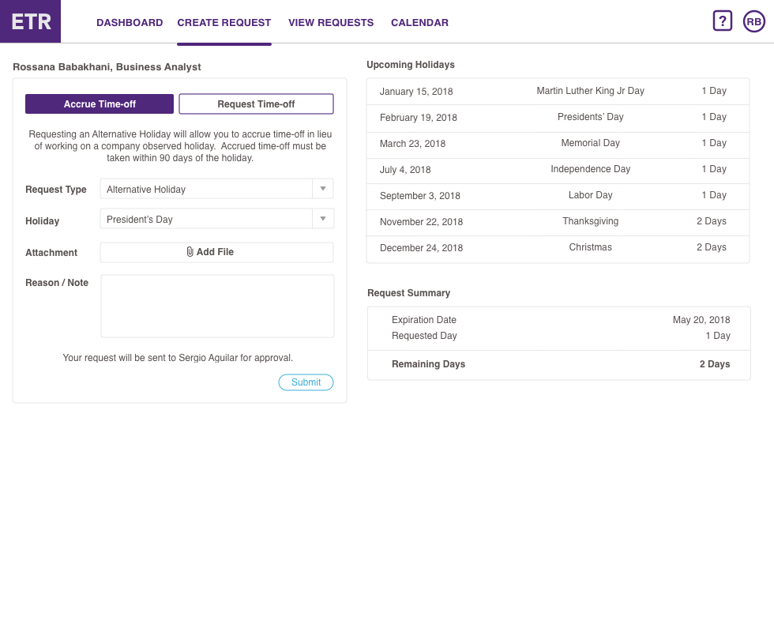The height and width of the screenshot is (632, 774).
Task: Click inside the Reason / Note text area
Action: click(x=217, y=307)
